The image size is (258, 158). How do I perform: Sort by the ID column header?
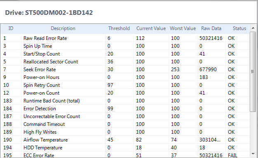click(11, 28)
